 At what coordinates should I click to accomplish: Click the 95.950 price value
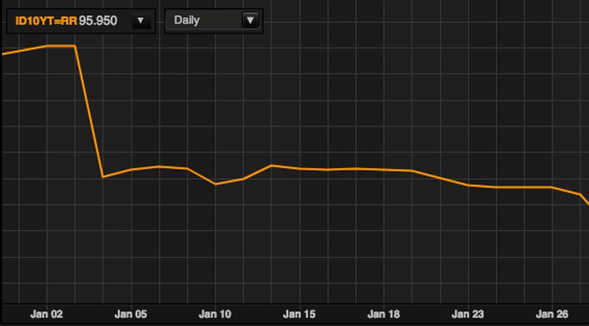pyautogui.click(x=98, y=21)
